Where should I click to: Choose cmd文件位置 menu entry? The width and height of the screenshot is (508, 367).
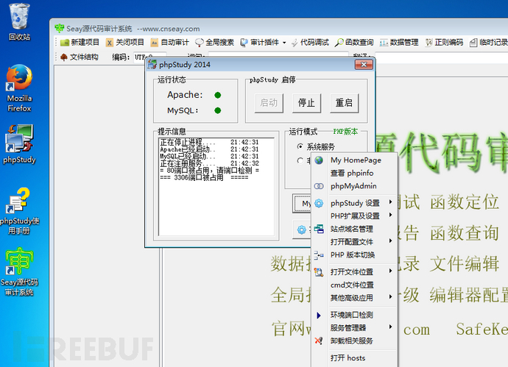(354, 285)
